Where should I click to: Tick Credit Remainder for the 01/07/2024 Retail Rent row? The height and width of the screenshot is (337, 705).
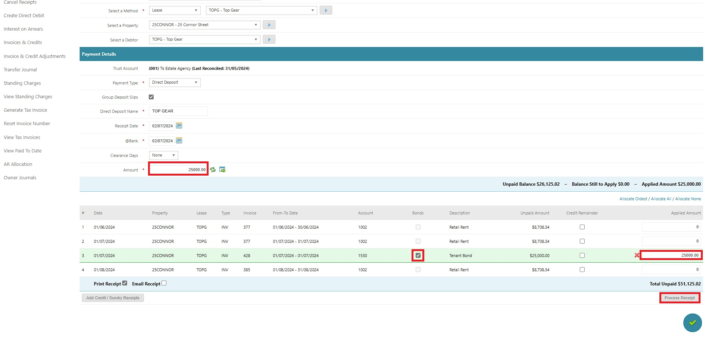[x=582, y=241]
